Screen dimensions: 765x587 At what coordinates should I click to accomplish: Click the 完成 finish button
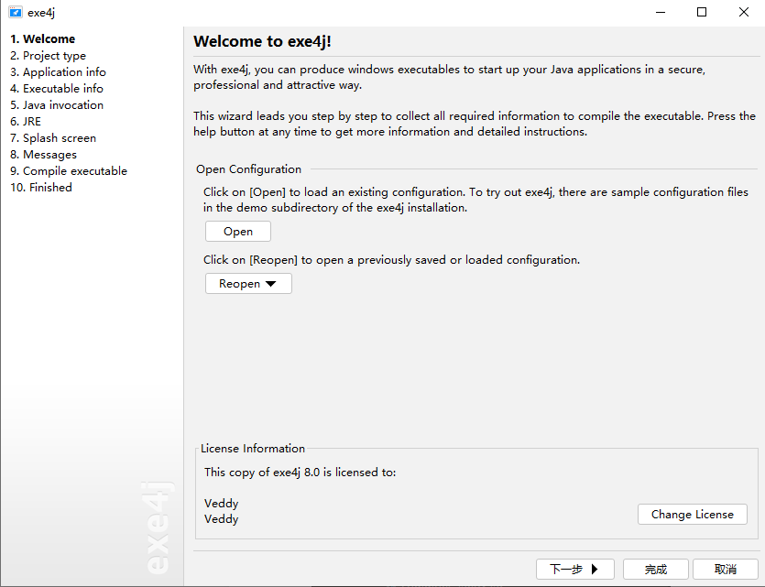tap(656, 569)
